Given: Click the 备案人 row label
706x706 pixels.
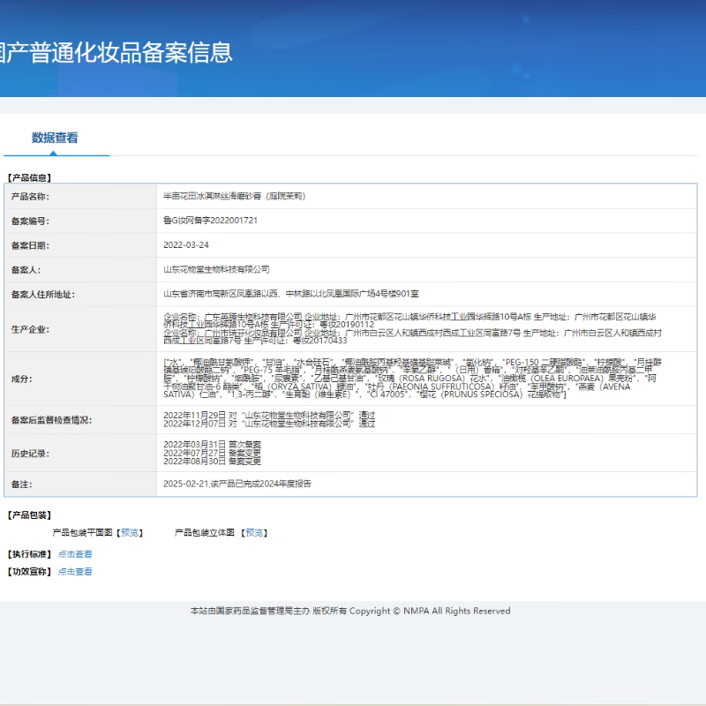Looking at the screenshot, I should point(26,270).
